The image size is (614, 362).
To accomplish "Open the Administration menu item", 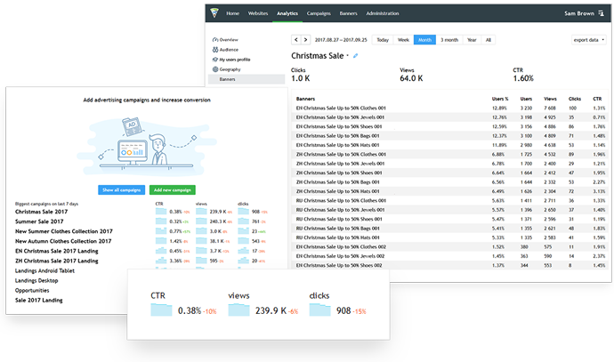I will [x=382, y=13].
